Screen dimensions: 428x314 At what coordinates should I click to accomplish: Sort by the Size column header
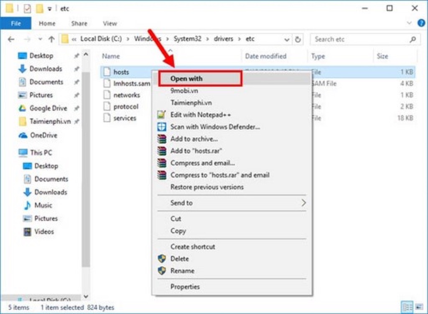point(382,56)
